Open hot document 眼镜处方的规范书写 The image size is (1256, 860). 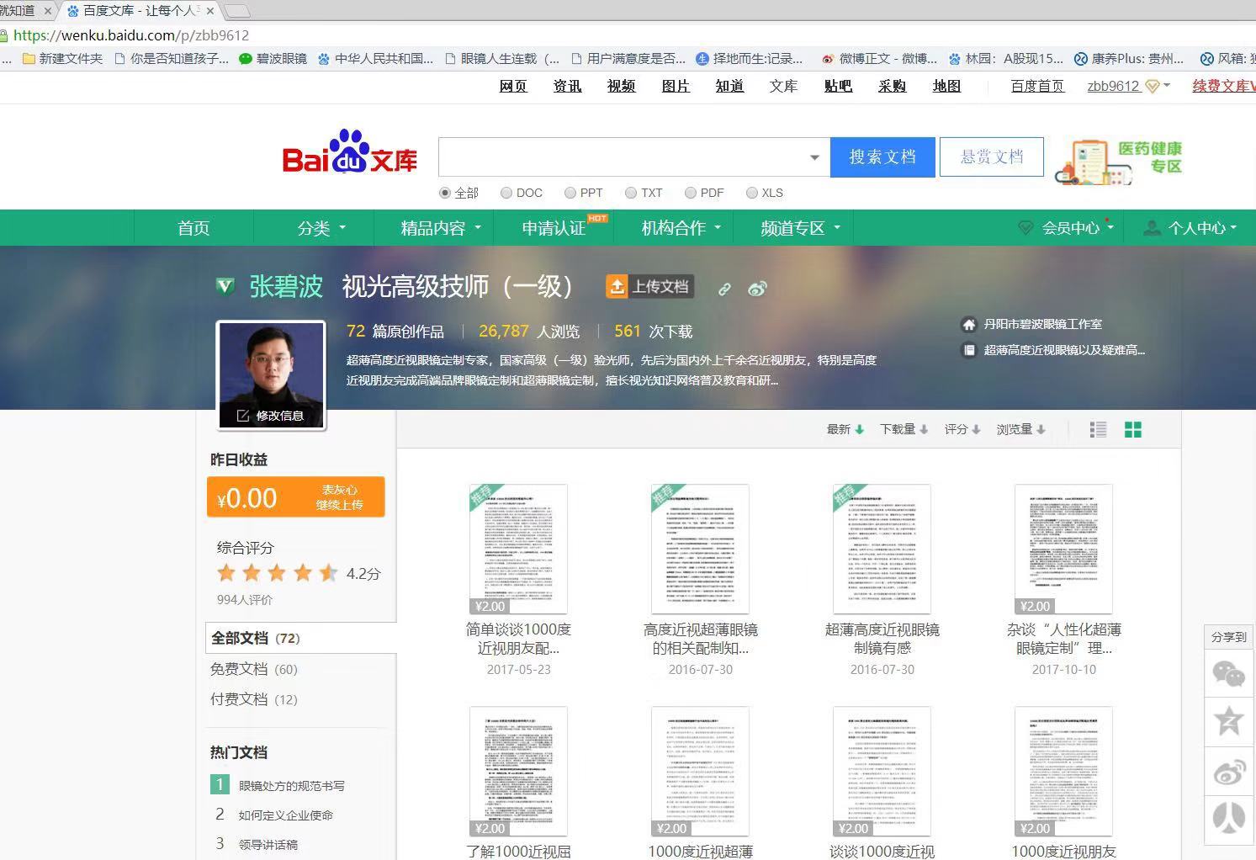291,786
